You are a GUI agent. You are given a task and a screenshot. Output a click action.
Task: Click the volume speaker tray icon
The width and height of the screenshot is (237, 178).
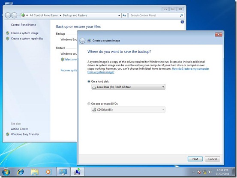210,172
